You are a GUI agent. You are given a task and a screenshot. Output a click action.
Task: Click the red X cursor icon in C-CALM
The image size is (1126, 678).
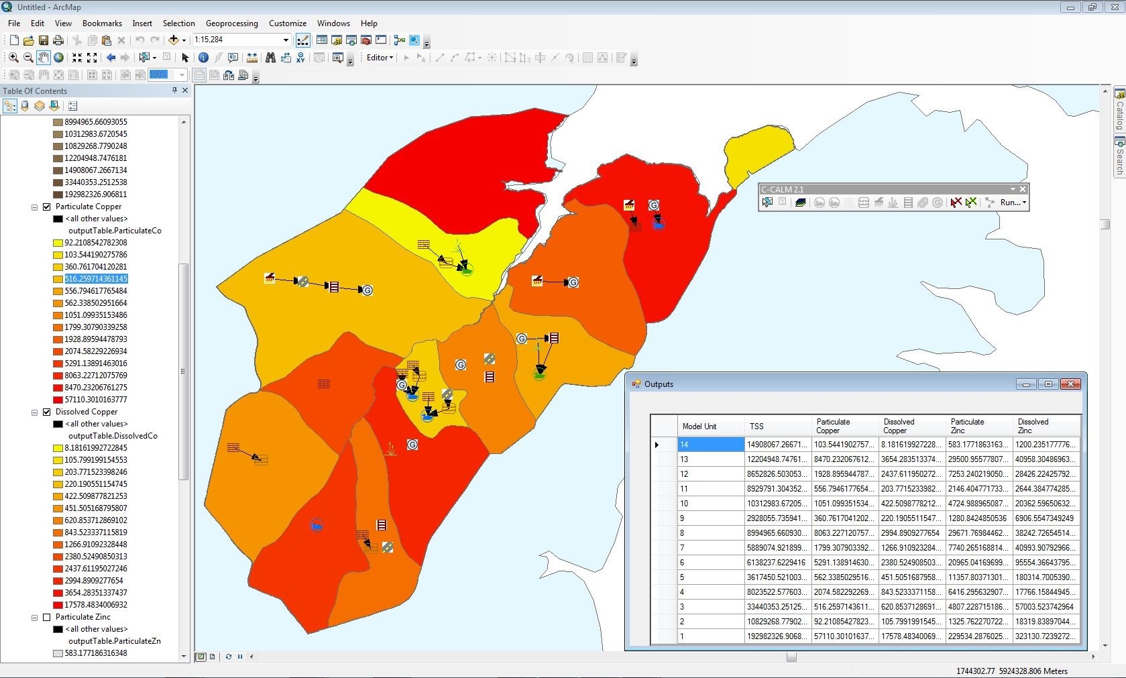coord(956,203)
